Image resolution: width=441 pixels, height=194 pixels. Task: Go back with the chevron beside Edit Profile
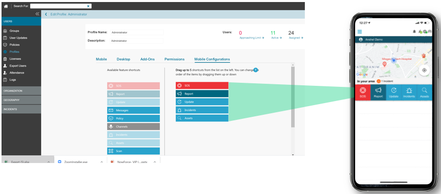(x=46, y=14)
